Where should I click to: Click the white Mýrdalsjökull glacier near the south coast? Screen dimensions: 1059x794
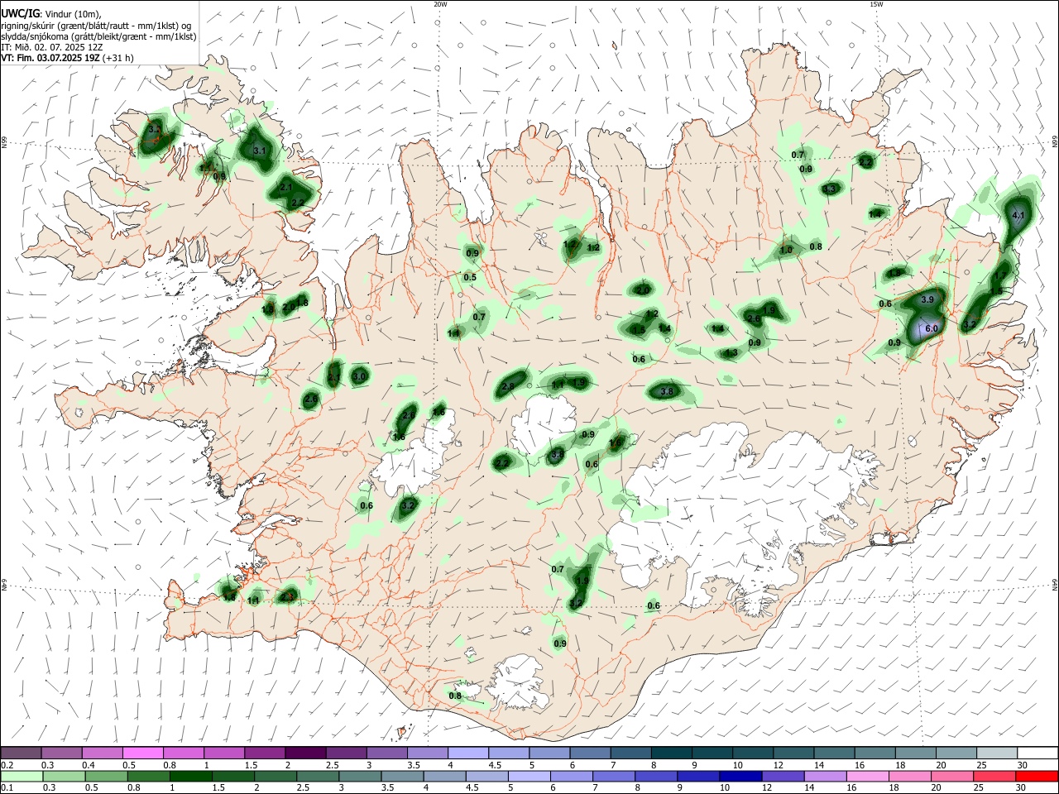click(520, 684)
